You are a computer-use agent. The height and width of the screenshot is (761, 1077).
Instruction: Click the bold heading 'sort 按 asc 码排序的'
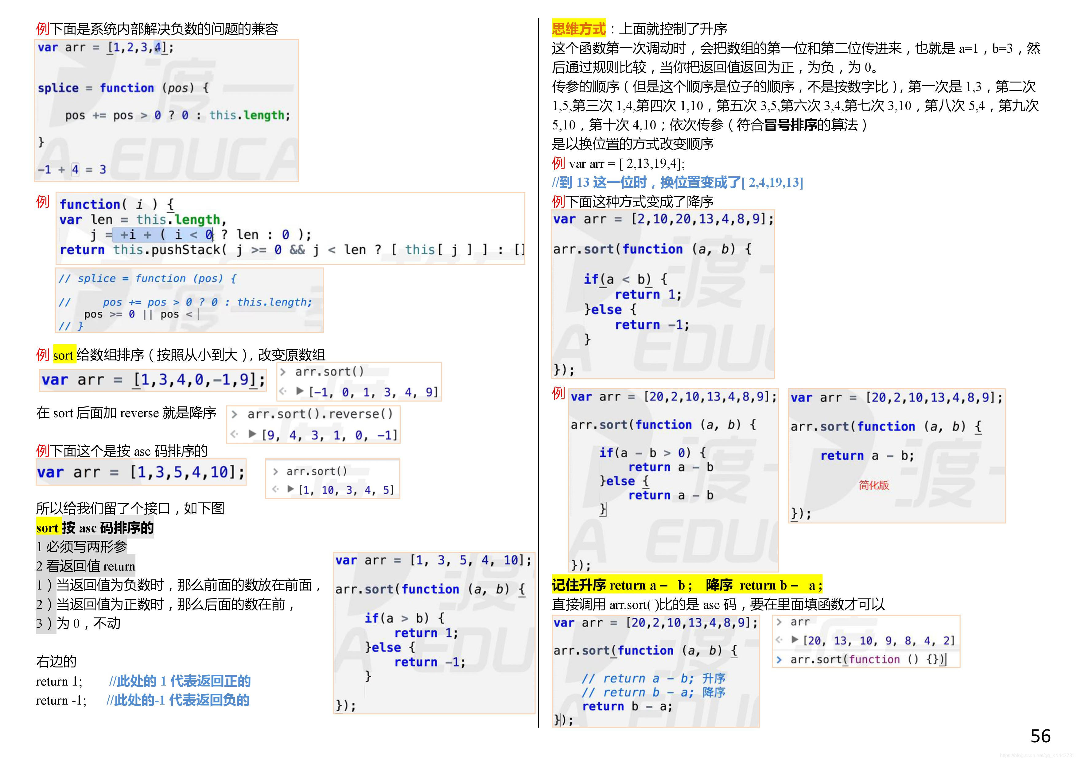(x=95, y=528)
